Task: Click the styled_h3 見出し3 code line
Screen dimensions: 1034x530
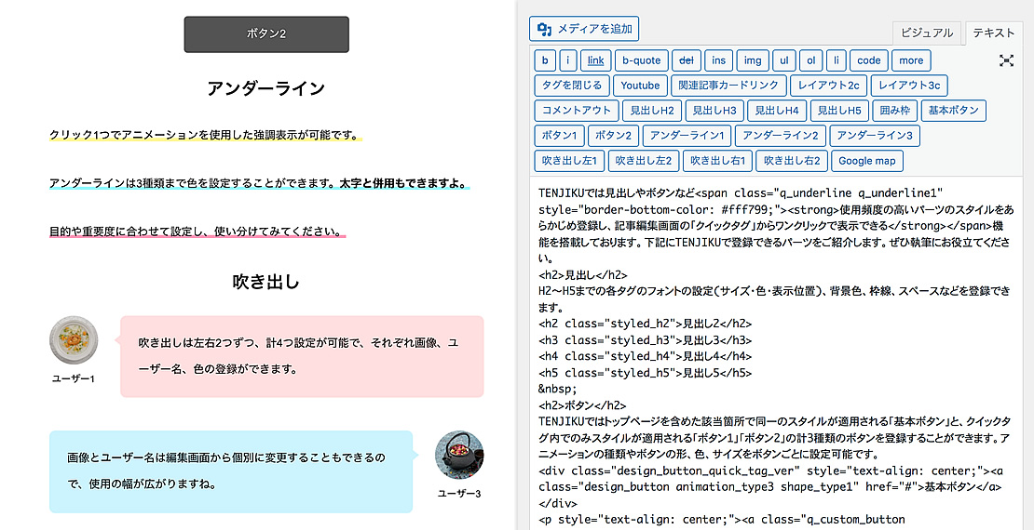Action: click(x=645, y=339)
